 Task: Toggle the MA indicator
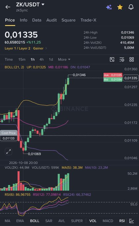tap(8, 221)
